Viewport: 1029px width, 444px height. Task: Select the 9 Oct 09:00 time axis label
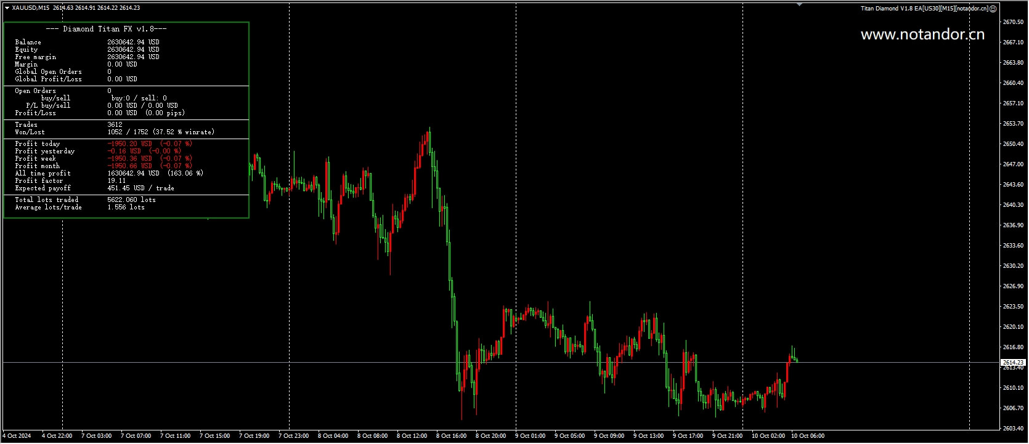609,436
